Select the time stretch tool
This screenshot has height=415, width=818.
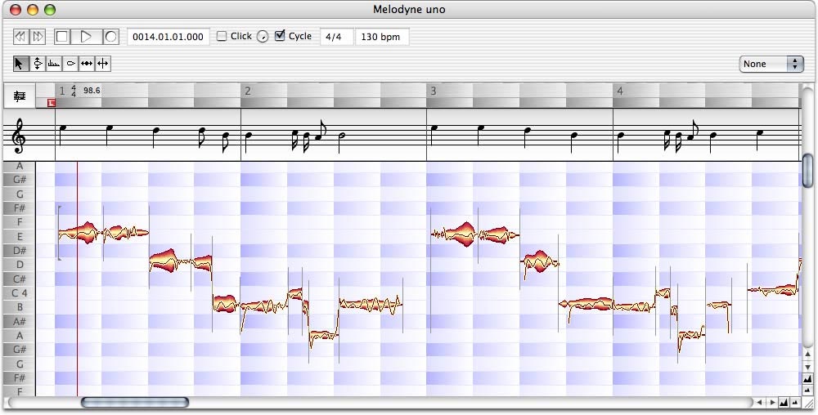(x=87, y=64)
